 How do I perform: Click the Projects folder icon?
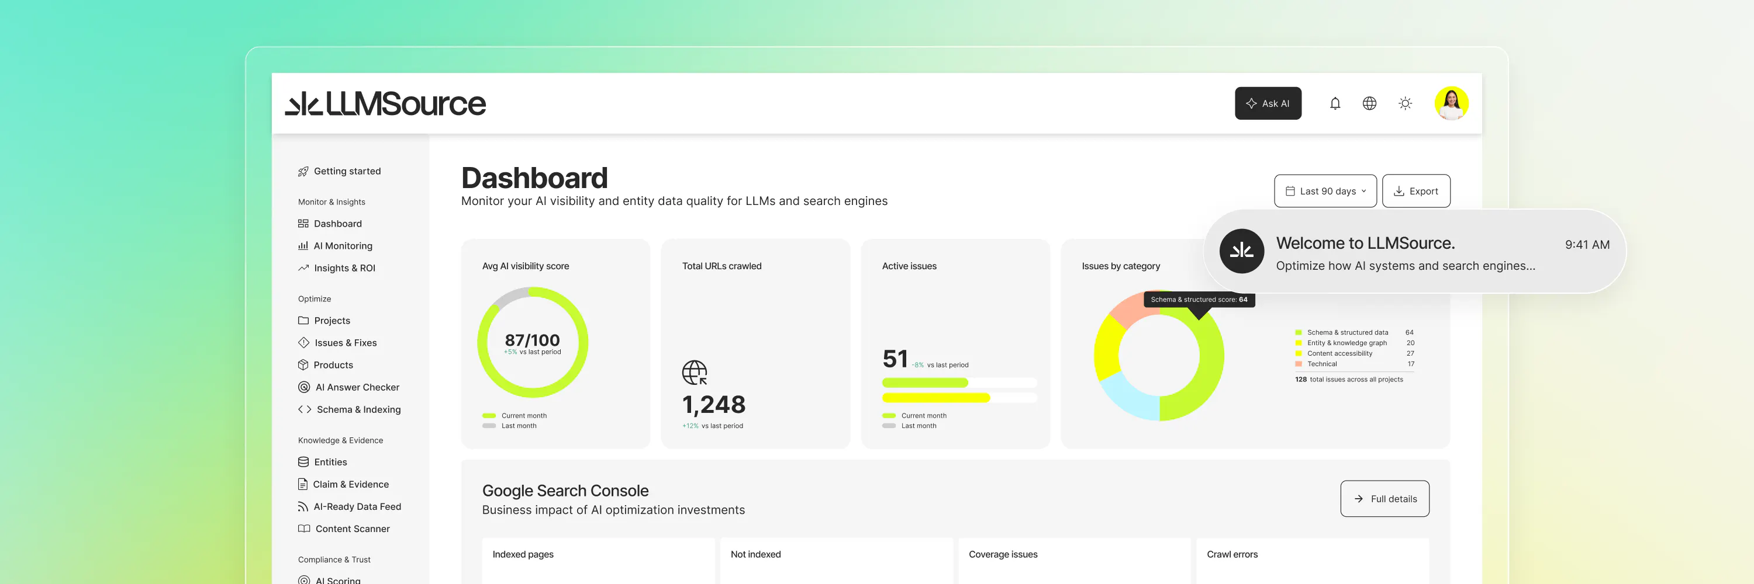click(303, 320)
